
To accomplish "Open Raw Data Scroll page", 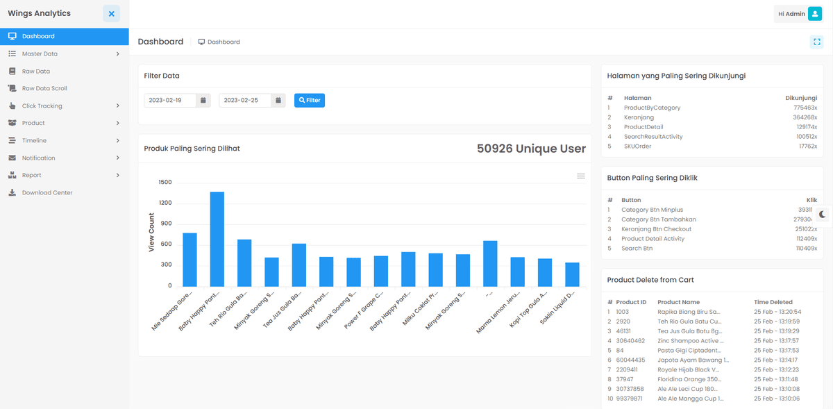I will (44, 88).
